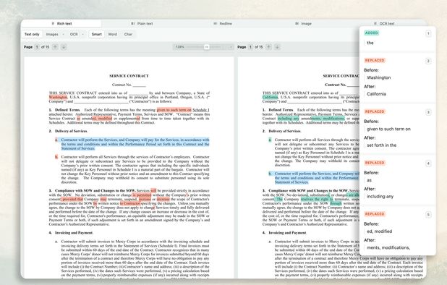Select the Smart comparison button
The height and width of the screenshot is (285, 447).
tap(97, 34)
